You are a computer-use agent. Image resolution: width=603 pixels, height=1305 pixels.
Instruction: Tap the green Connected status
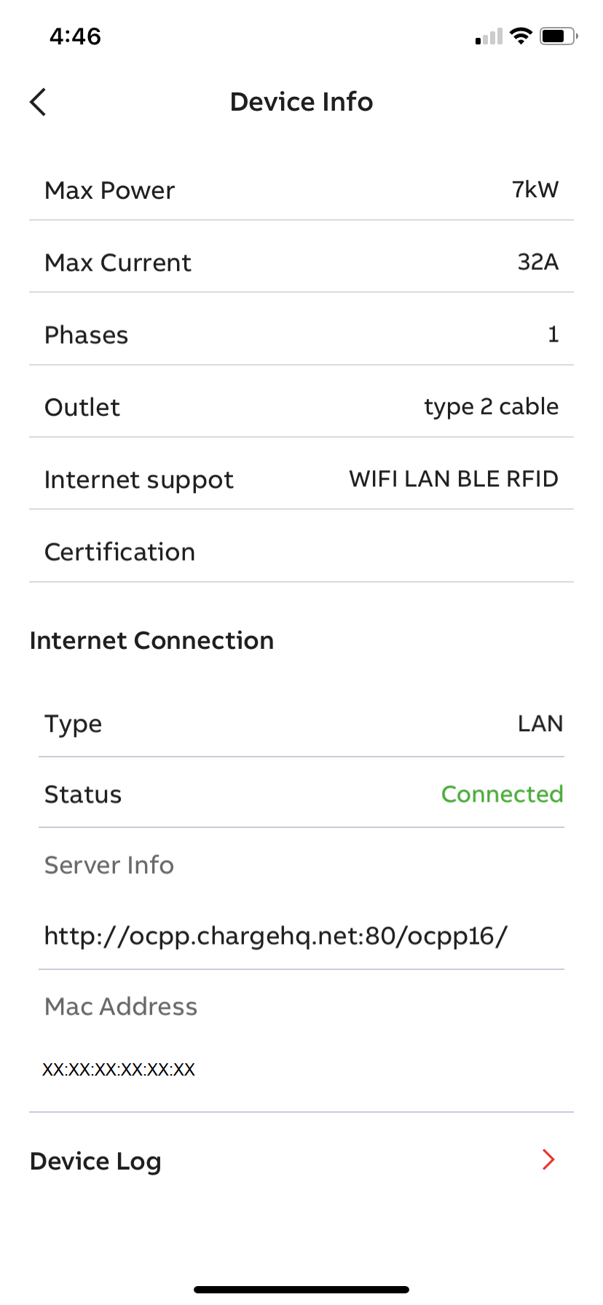(502, 794)
